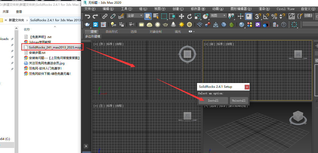The width and height of the screenshot is (318, 153).
Task: Click the Redo arrow icon
Action: coord(95,16)
